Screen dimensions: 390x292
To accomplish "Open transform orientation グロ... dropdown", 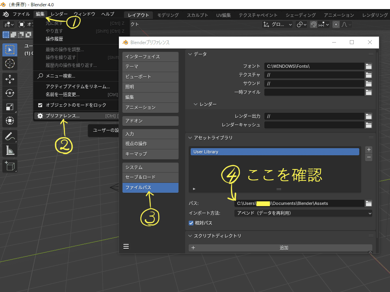I will click(x=278, y=24).
